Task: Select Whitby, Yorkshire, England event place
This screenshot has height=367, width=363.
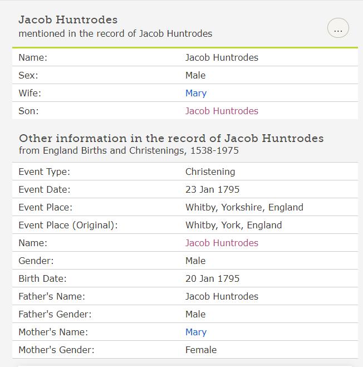Action: pos(244,207)
